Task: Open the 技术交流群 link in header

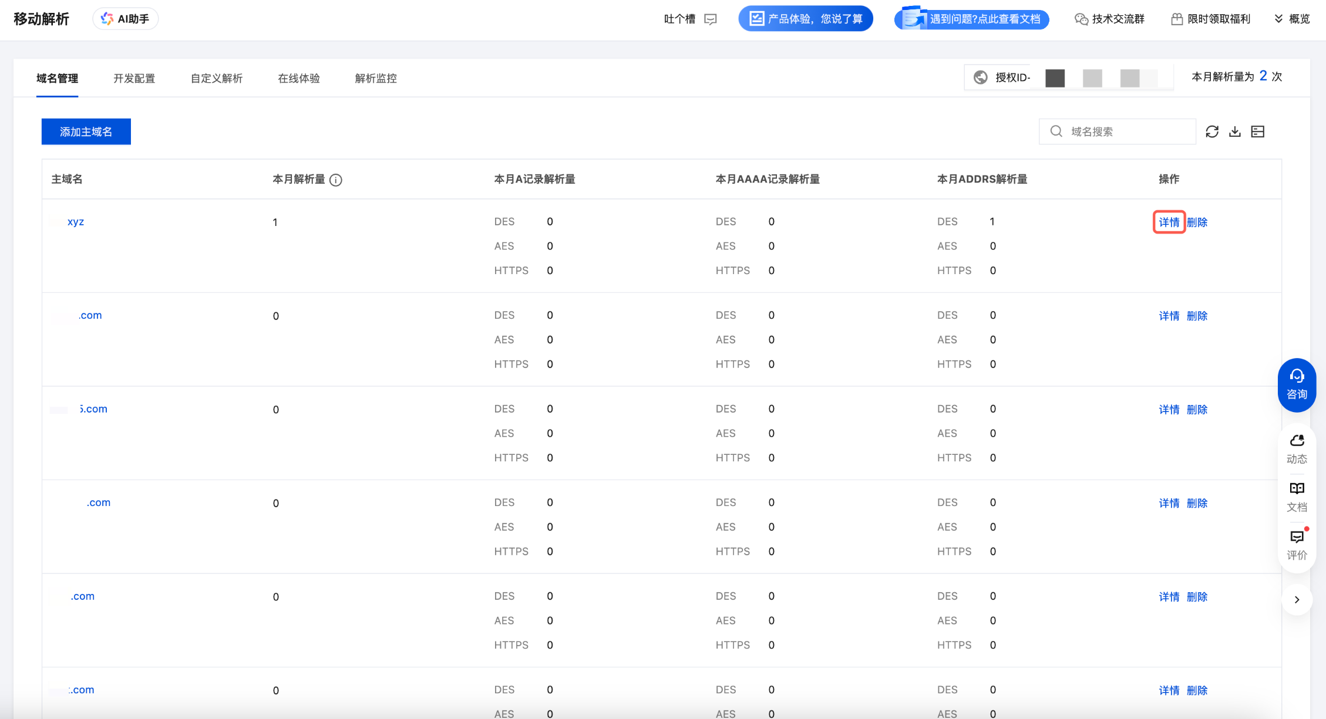Action: pos(1110,19)
